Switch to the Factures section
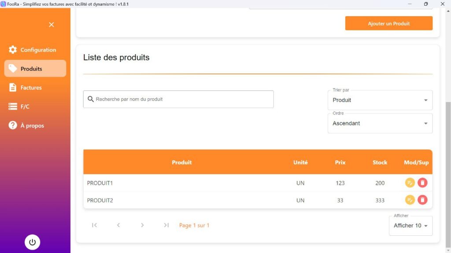 pos(35,88)
